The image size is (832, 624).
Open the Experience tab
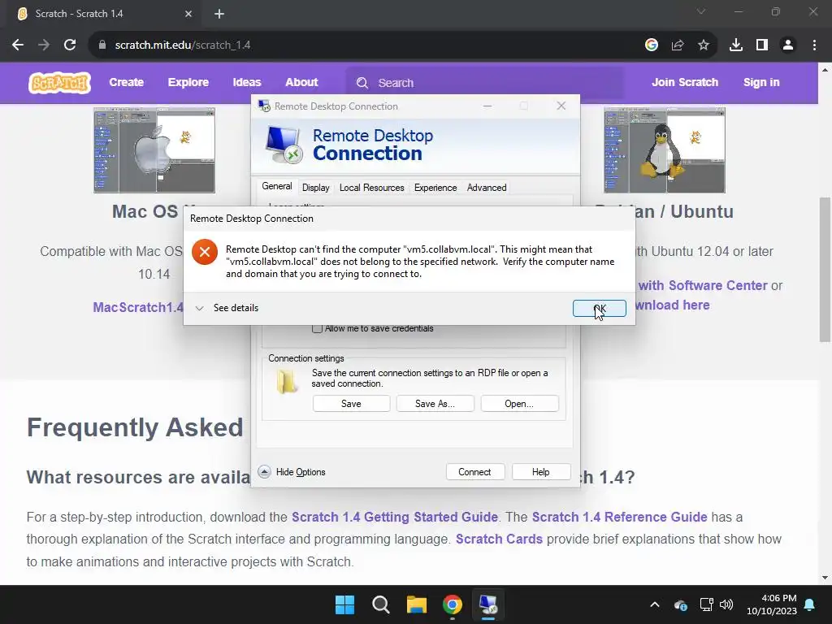(435, 188)
